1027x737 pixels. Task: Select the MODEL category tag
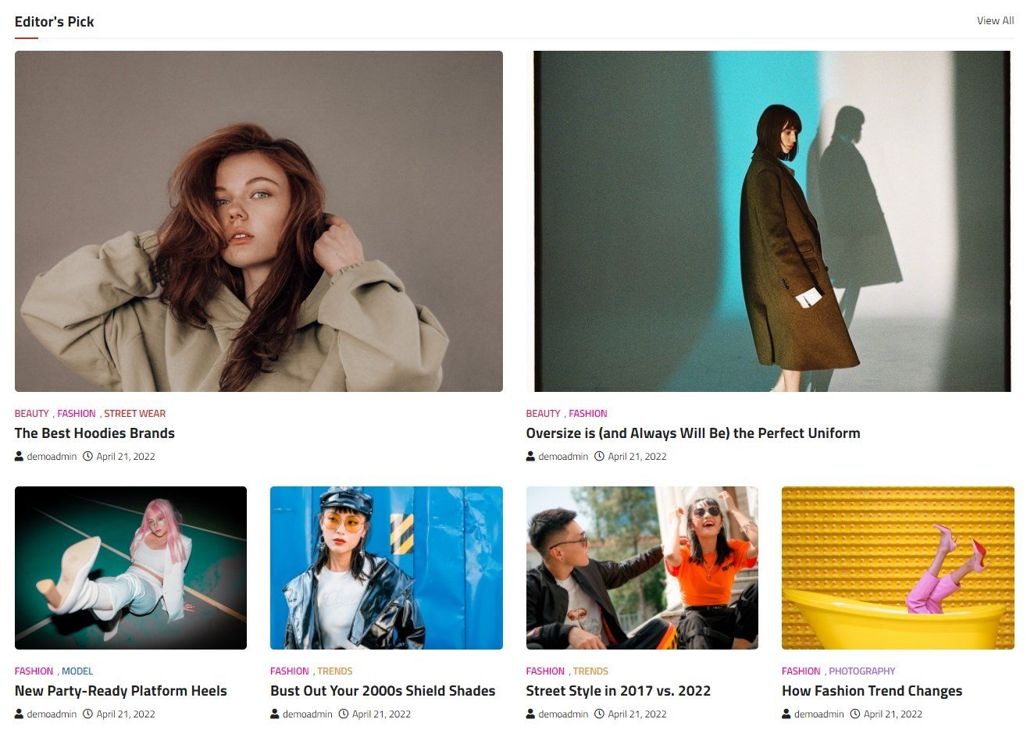point(77,671)
